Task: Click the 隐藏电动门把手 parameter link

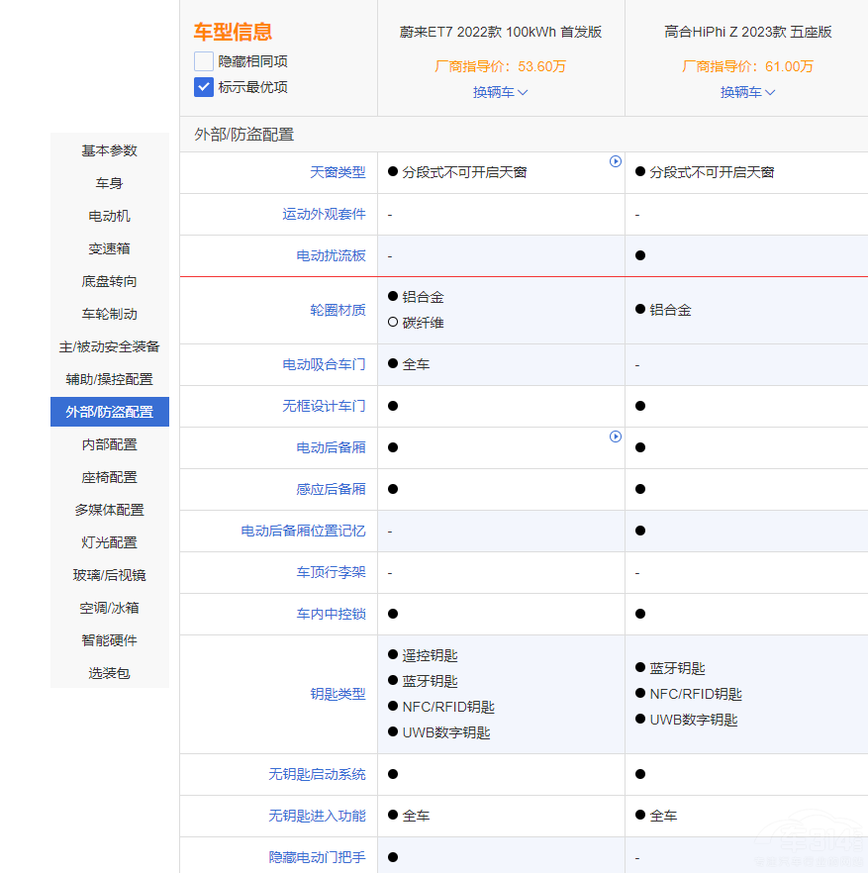Action: pyautogui.click(x=317, y=857)
